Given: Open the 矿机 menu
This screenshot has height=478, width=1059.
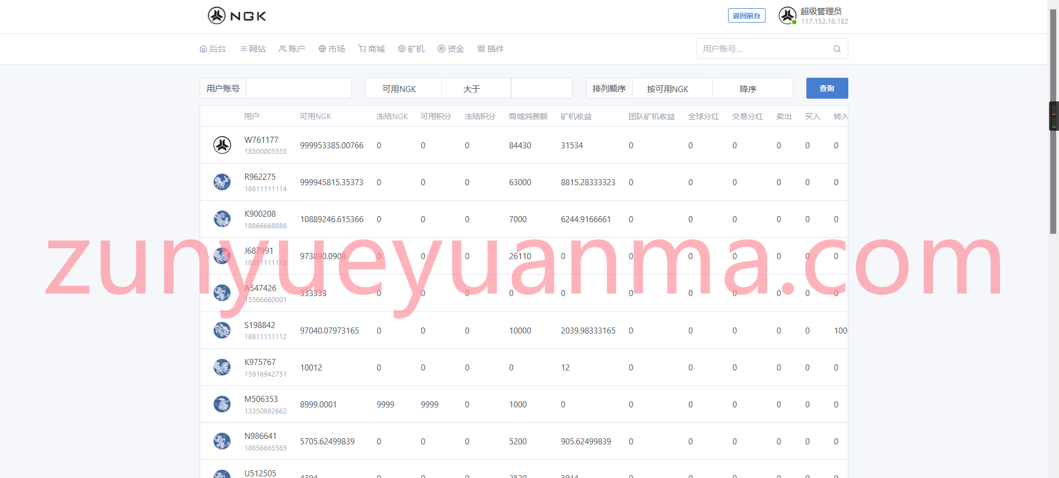Looking at the screenshot, I should [411, 49].
